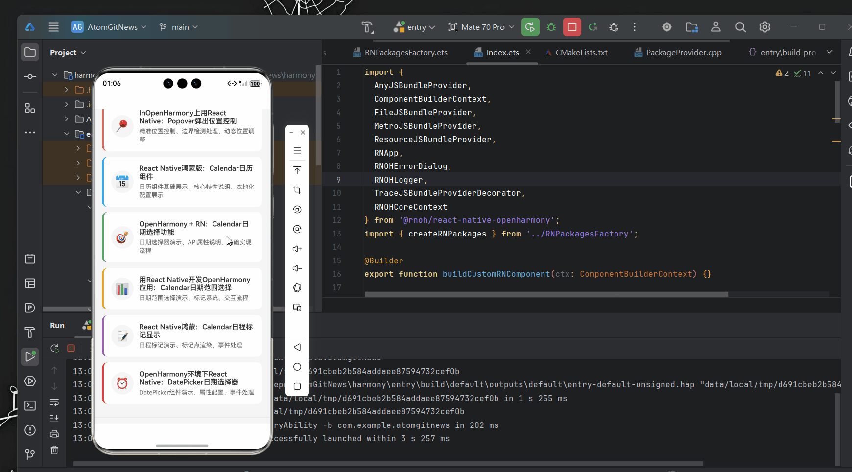Show more tool windows ellipsis
The height and width of the screenshot is (472, 852).
(x=30, y=132)
